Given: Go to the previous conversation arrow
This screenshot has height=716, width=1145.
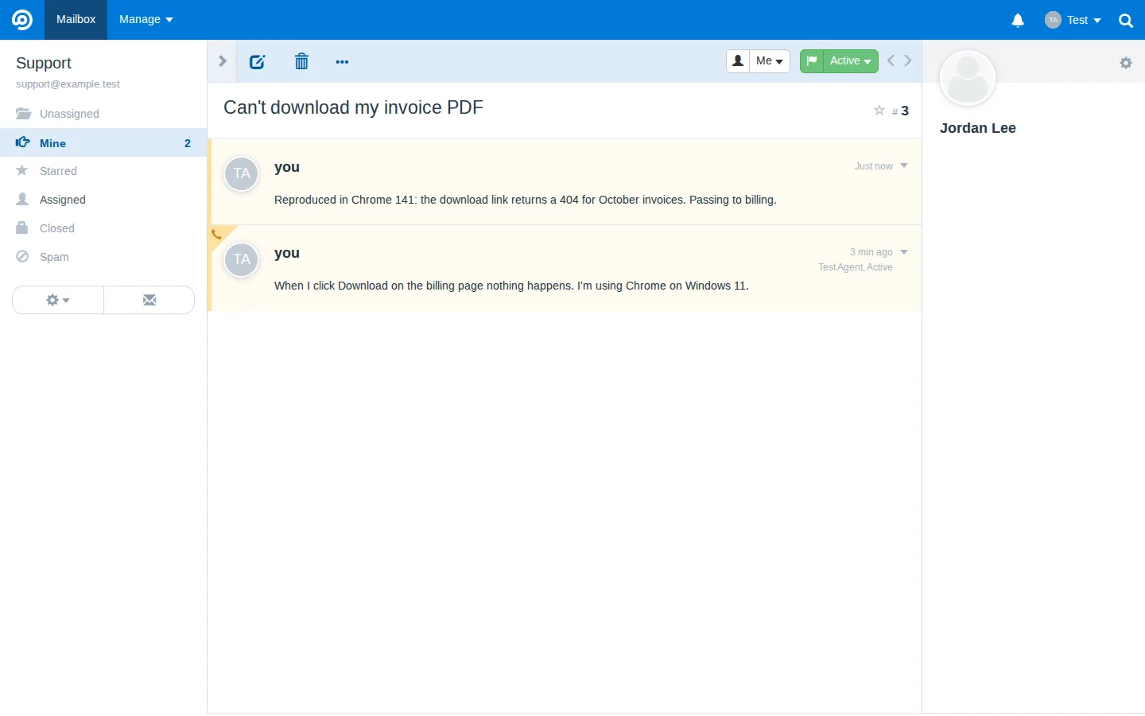Looking at the screenshot, I should [x=891, y=60].
